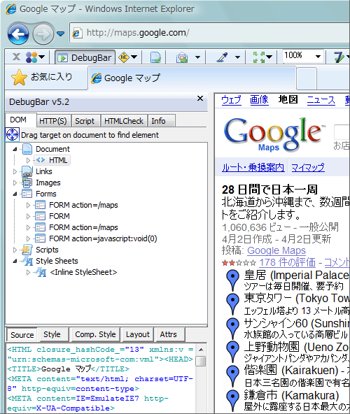Open dropdown beside the IE diamond icon

(134, 57)
